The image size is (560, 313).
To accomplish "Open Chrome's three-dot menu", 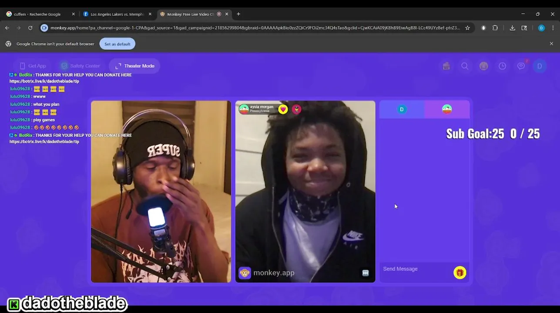I will point(553,28).
